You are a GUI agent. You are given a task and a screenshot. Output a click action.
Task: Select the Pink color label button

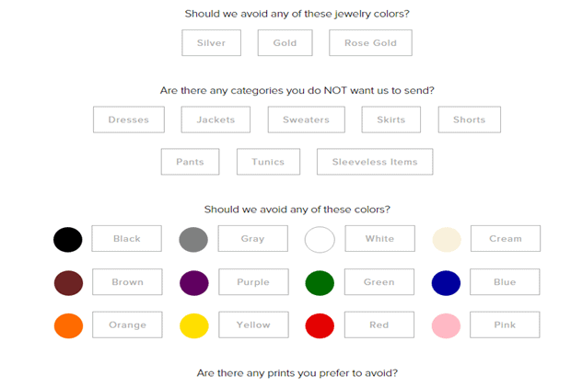pos(505,325)
